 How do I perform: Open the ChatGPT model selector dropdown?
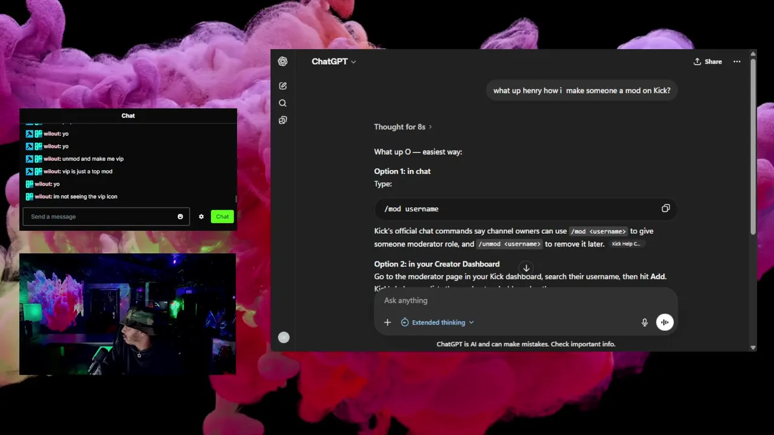point(334,62)
